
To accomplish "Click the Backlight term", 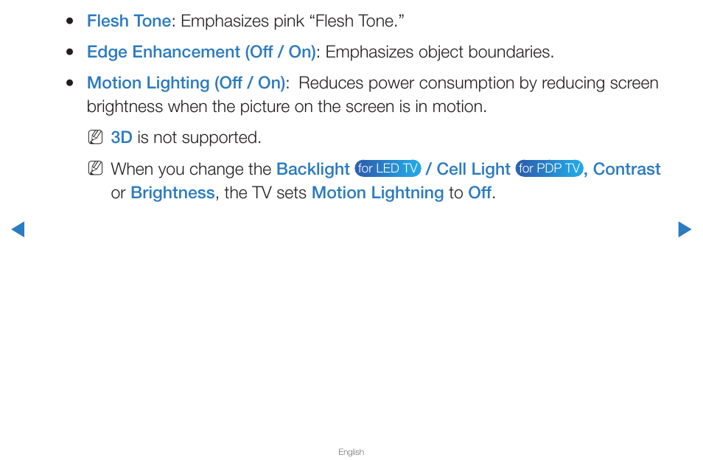I will pyautogui.click(x=313, y=169).
